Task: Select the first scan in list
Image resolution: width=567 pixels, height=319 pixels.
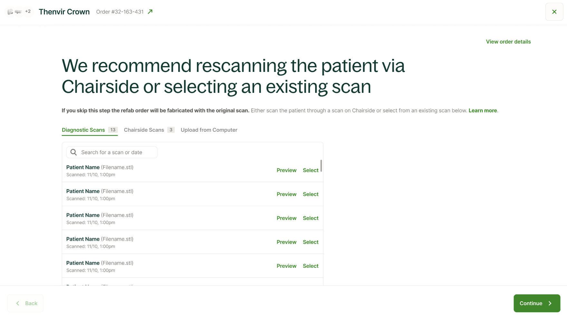Action: coord(311,170)
